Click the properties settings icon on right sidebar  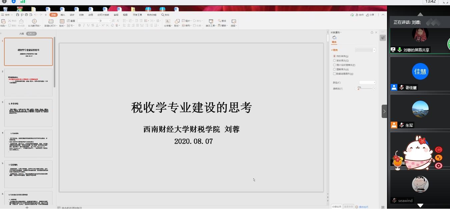(383, 38)
